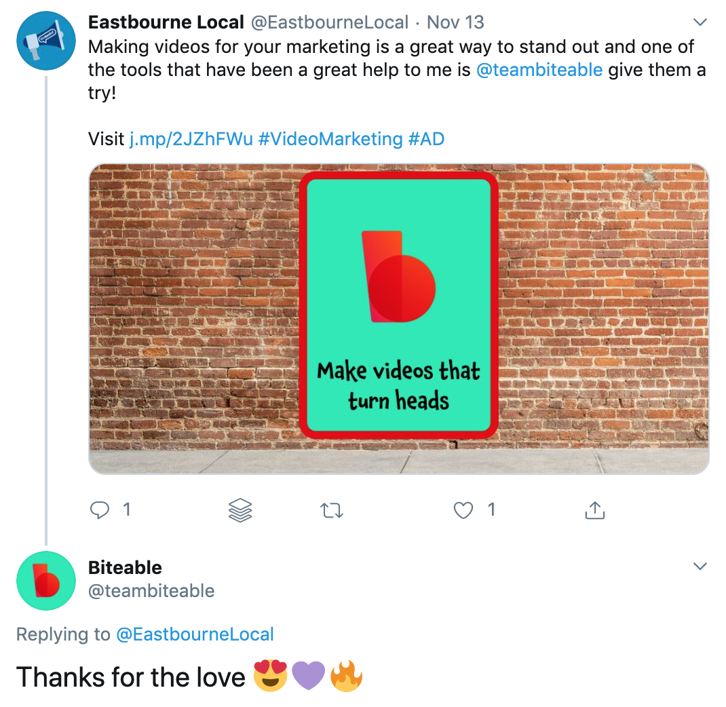
Task: Open the Nov 13 tweet timestamp
Action: point(455,22)
